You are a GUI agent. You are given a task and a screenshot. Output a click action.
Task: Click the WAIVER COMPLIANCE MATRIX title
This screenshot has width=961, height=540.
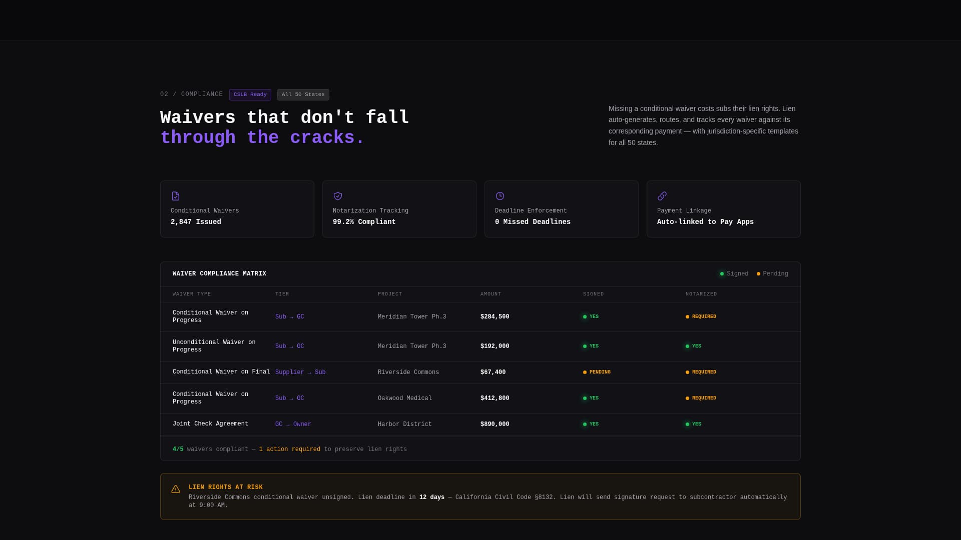(x=219, y=274)
